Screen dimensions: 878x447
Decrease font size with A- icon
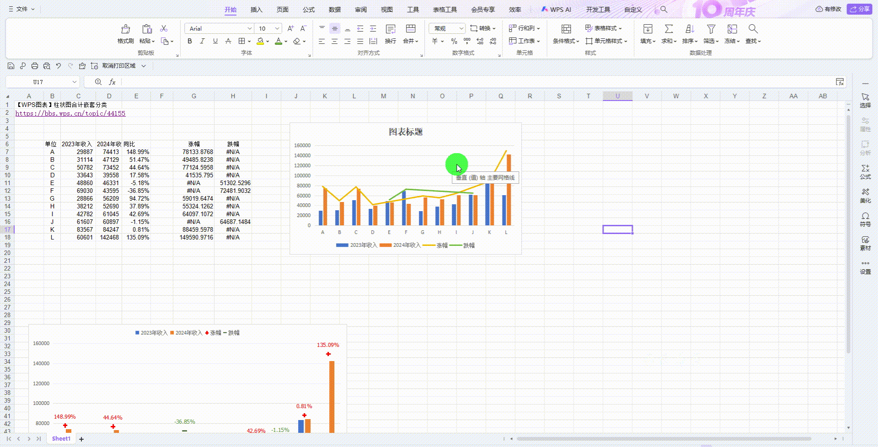coord(303,28)
